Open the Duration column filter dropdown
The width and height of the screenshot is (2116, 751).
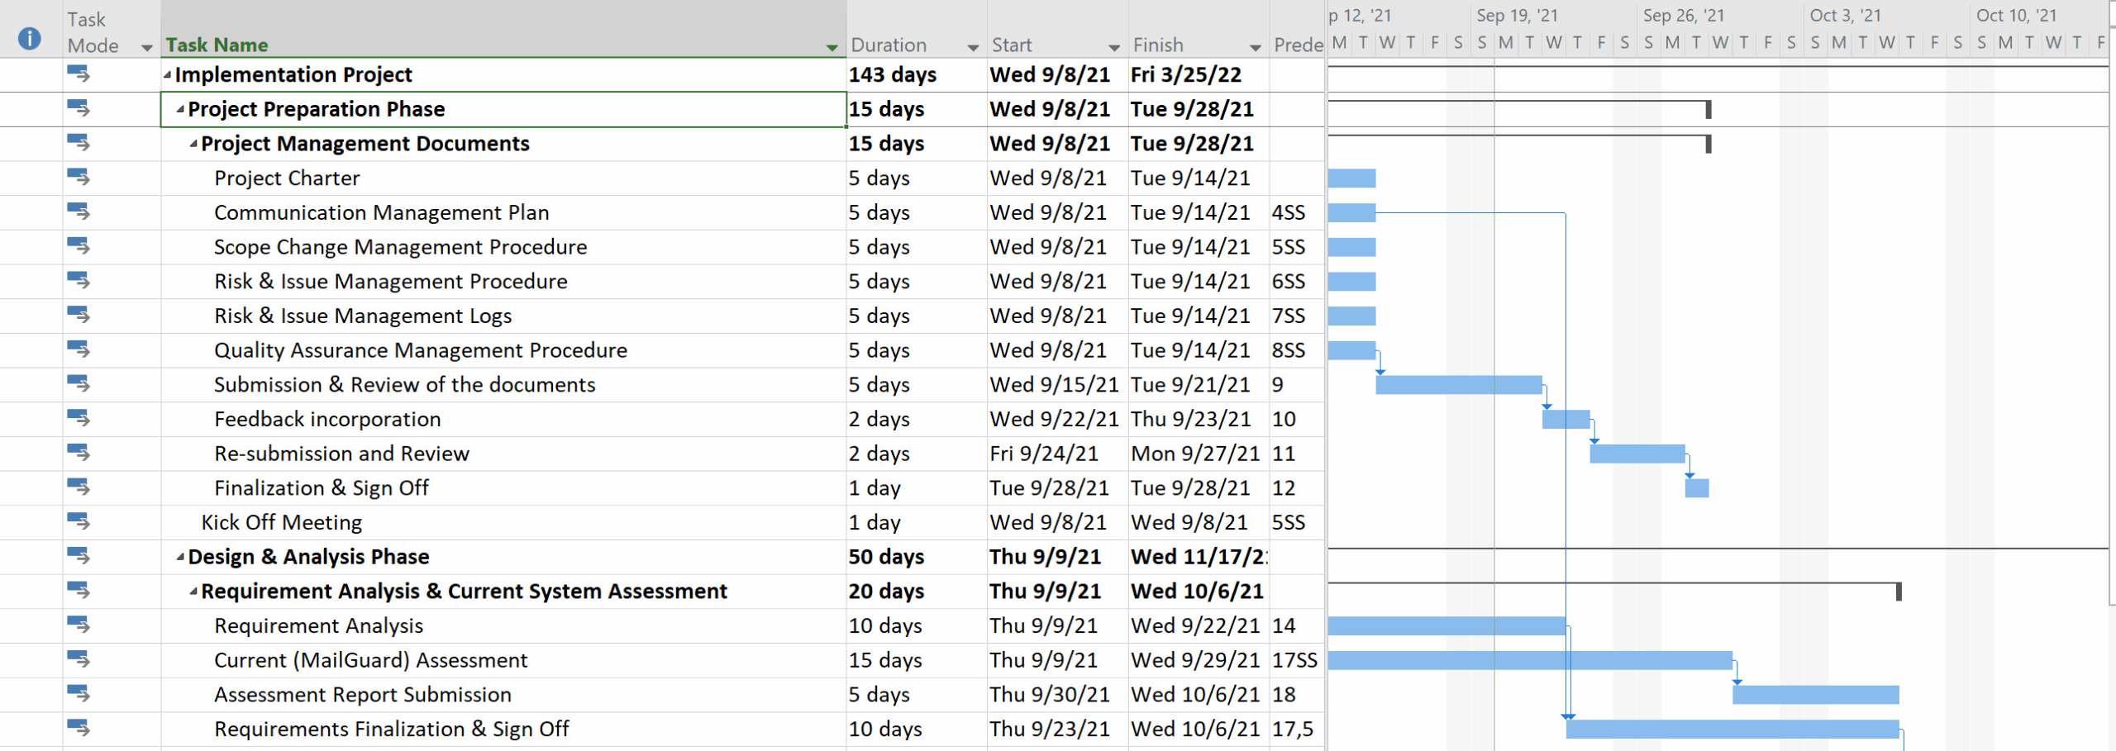(973, 47)
